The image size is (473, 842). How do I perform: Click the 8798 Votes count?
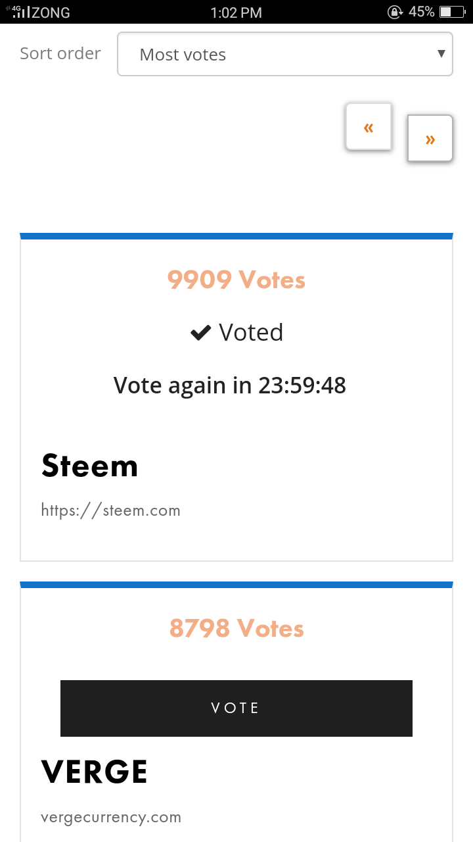[236, 628]
